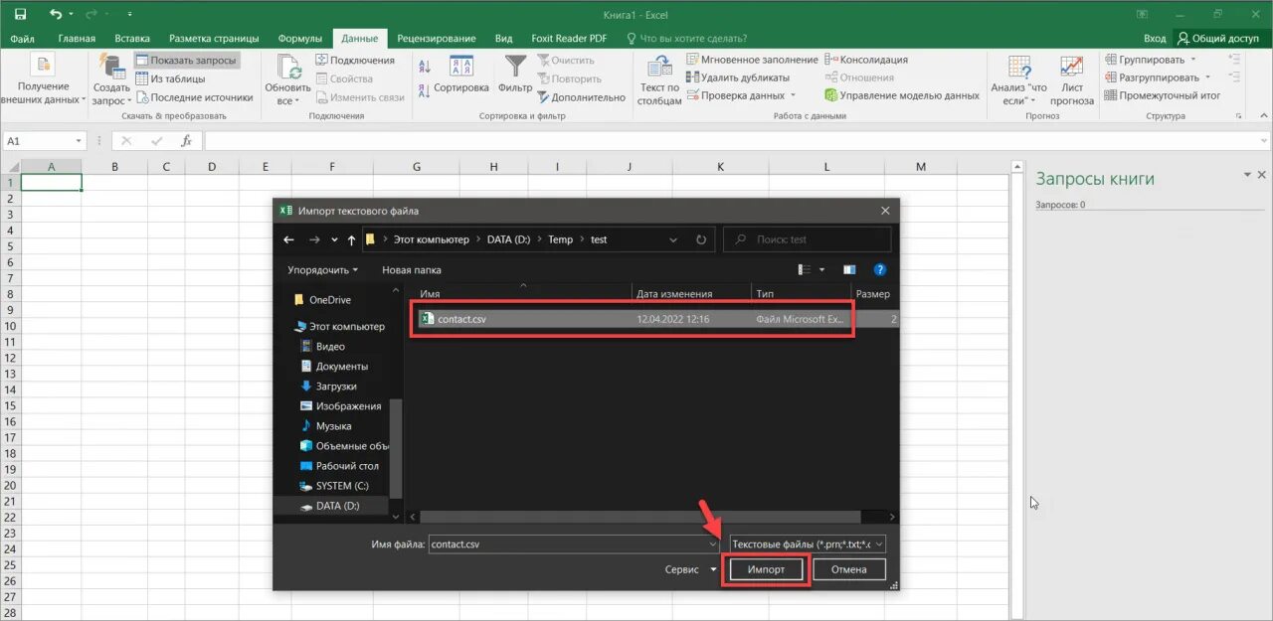Click Общий доступ button
The height and width of the screenshot is (621, 1273).
coord(1217,39)
